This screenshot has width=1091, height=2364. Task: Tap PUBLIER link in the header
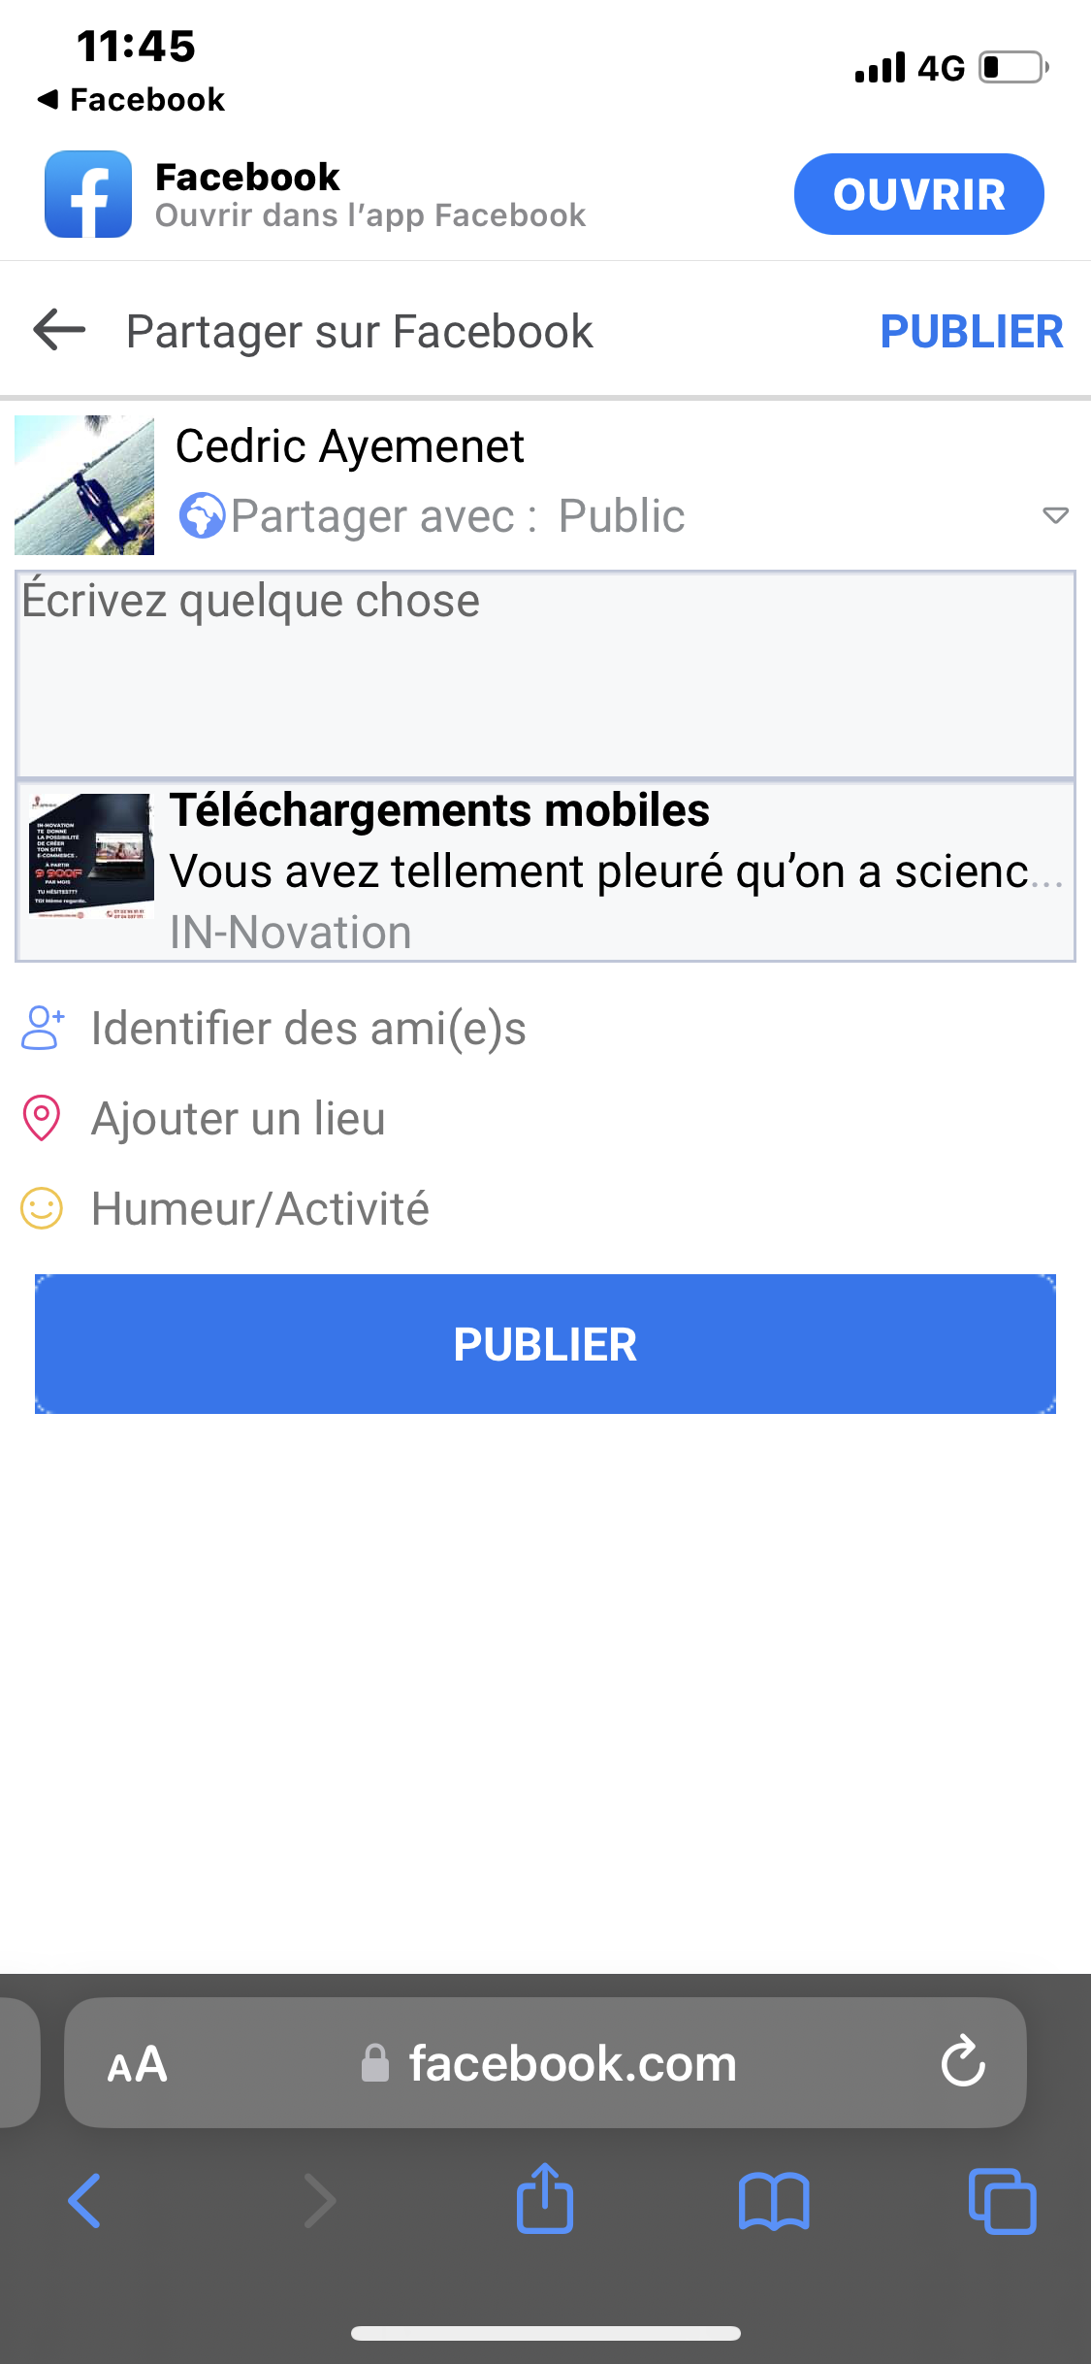point(971,332)
